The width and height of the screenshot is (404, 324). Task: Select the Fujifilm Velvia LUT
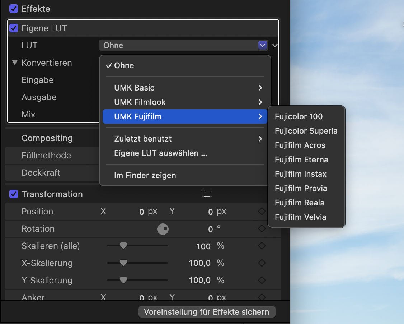point(306,217)
